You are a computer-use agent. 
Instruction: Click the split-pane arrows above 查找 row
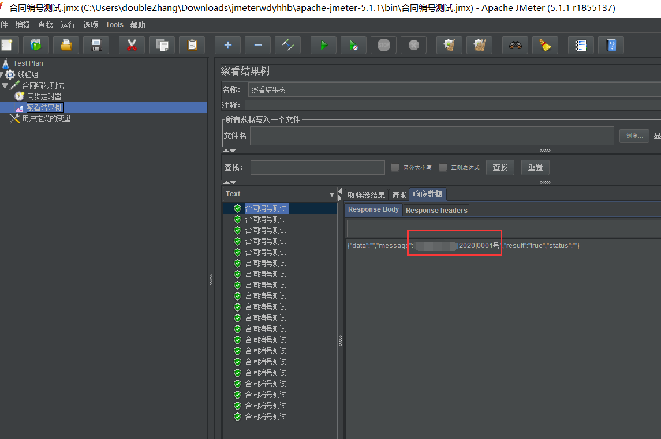(x=229, y=151)
